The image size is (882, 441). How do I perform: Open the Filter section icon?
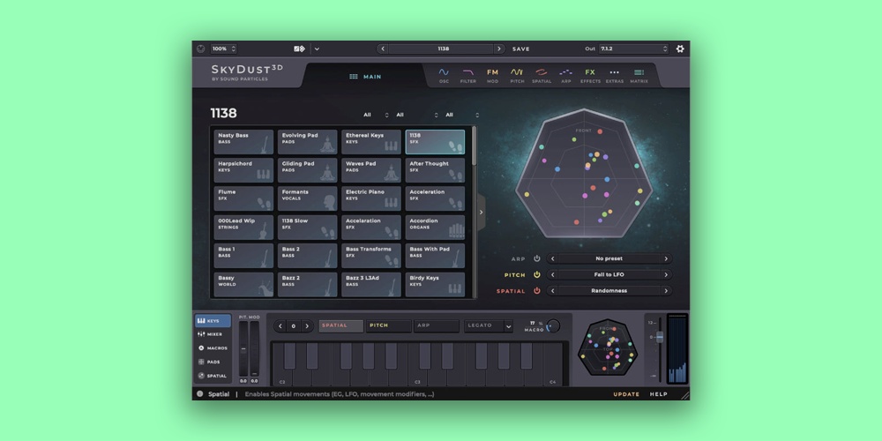(x=468, y=76)
